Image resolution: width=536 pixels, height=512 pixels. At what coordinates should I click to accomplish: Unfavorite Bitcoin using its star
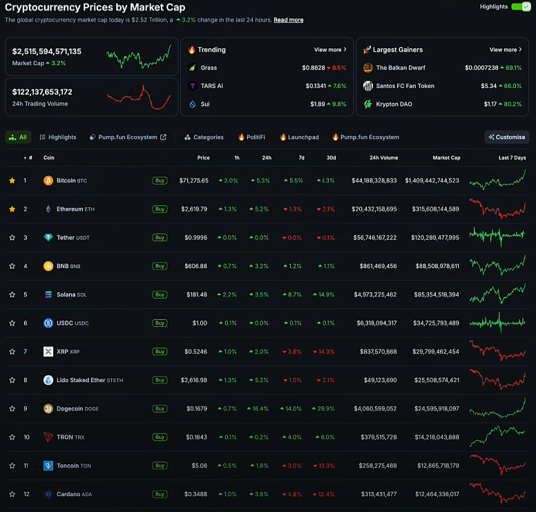[12, 180]
